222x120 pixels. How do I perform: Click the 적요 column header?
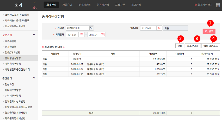tap(113, 54)
